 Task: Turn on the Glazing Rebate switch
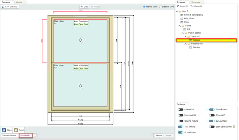click(180, 121)
